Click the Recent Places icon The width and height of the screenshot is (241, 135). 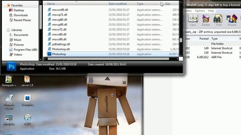11,20
